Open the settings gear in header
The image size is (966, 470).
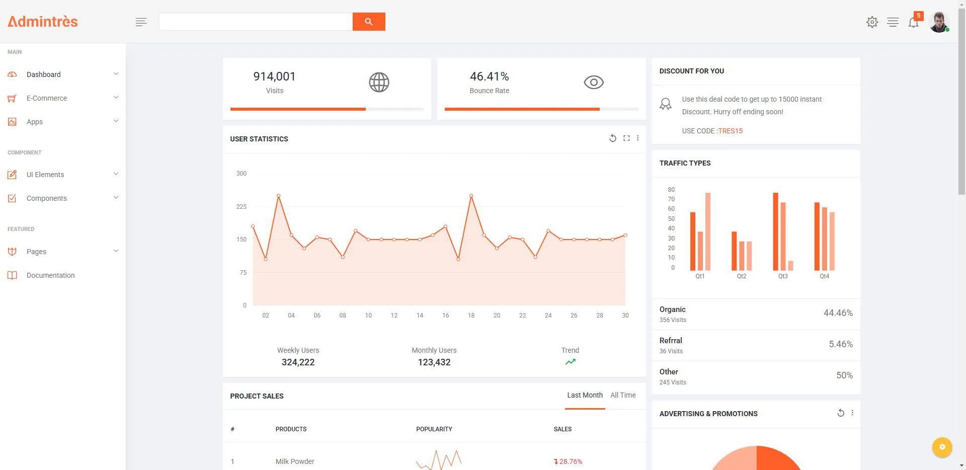[x=872, y=22]
